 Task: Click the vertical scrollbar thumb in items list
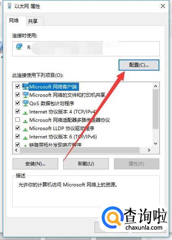pos(155,109)
